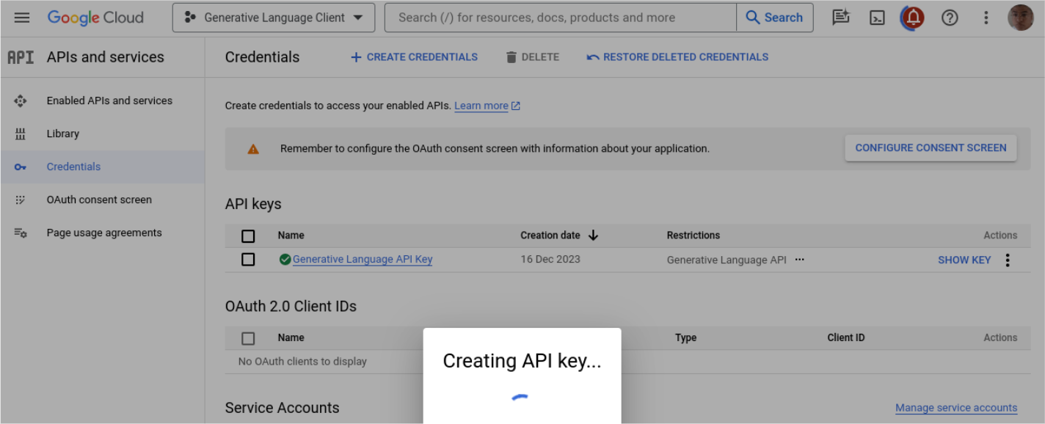
Task: Toggle the OAuth 2.0 Client IDs header checkbox
Action: point(248,338)
